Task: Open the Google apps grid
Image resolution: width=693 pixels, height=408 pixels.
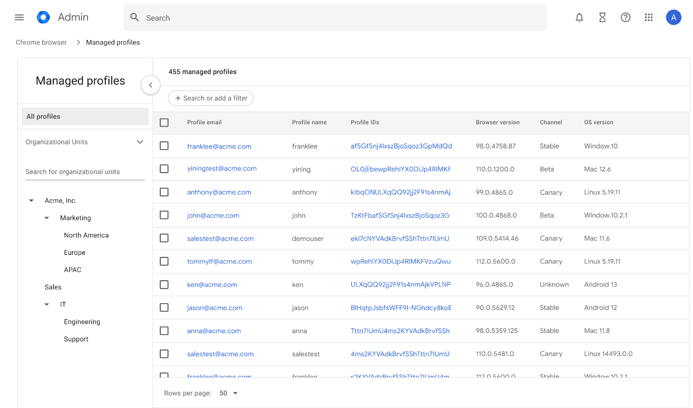Action: click(648, 17)
